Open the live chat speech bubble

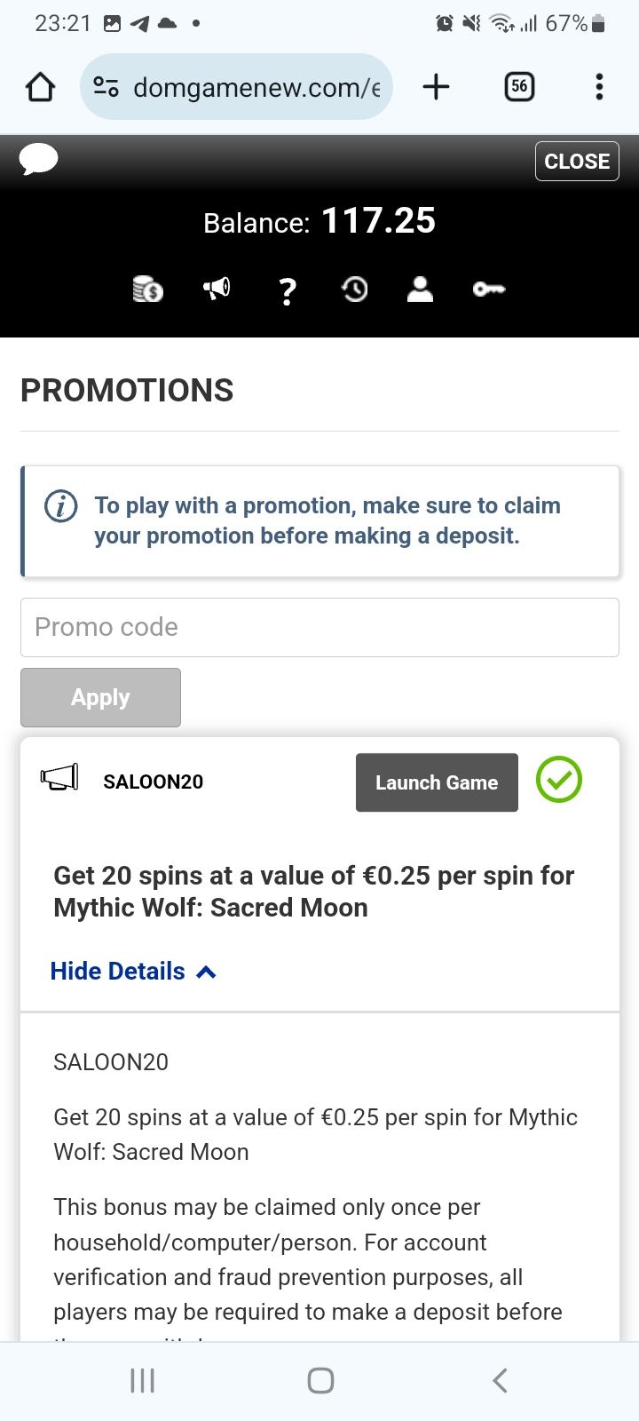pos(39,160)
